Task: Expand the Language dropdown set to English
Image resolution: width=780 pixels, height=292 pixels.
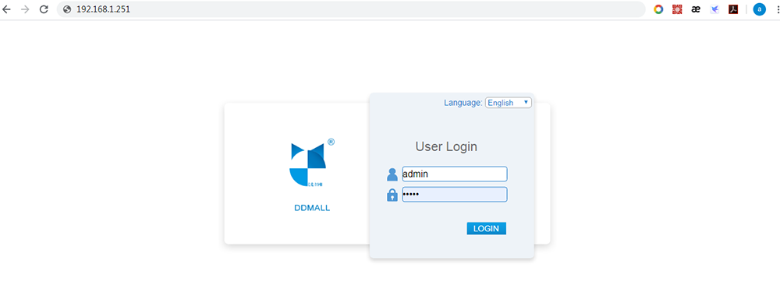Action: click(509, 103)
